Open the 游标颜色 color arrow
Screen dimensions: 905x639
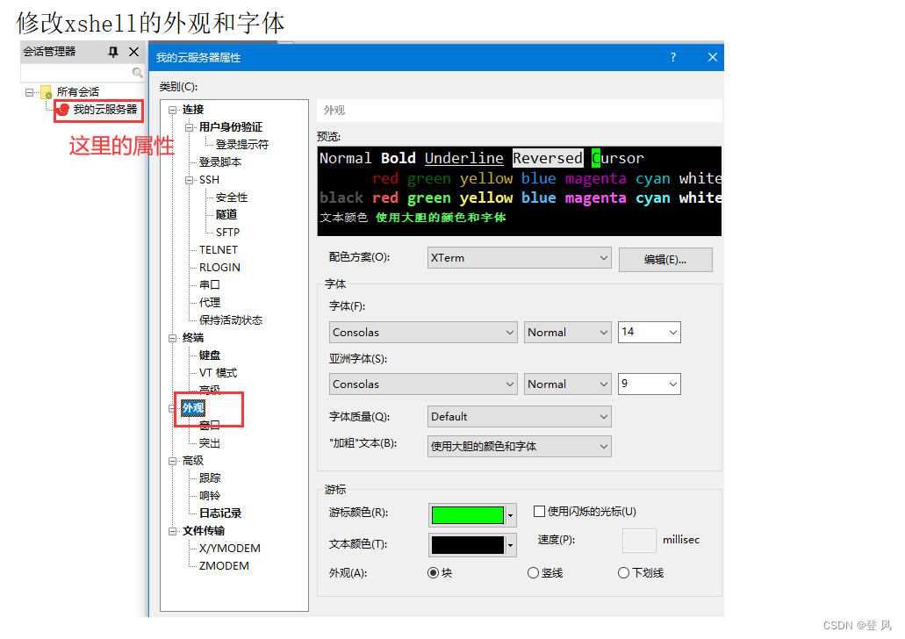point(510,515)
